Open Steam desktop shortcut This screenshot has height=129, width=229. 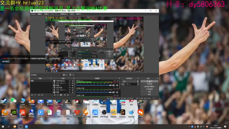point(4,101)
